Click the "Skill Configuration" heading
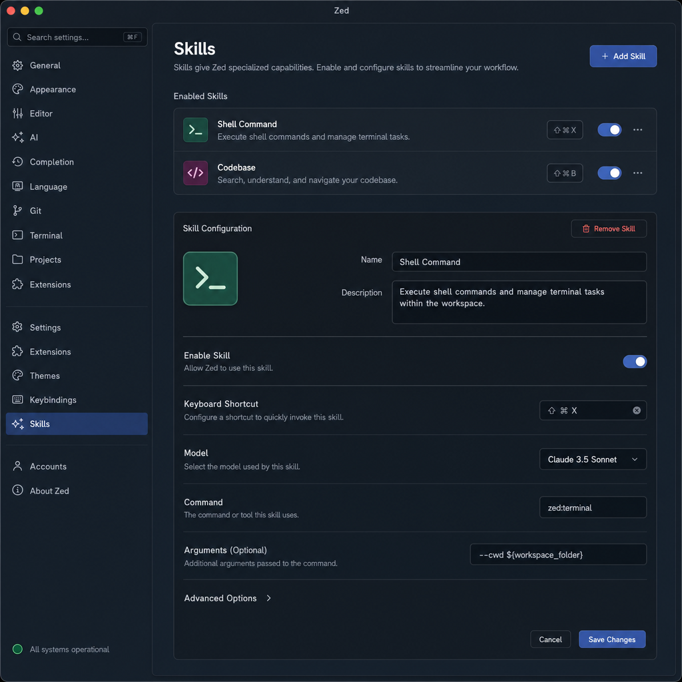 click(x=217, y=228)
